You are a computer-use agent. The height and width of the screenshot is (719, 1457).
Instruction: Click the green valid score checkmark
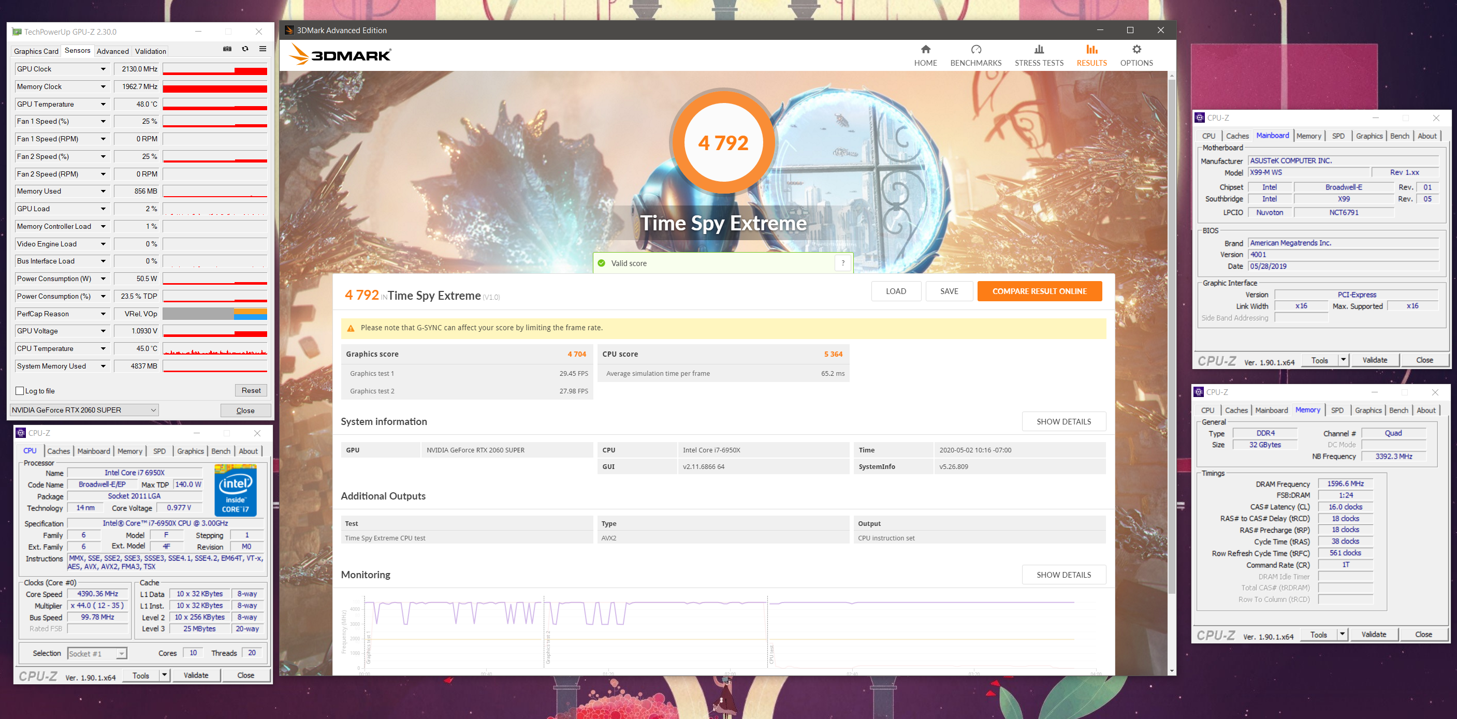601,263
